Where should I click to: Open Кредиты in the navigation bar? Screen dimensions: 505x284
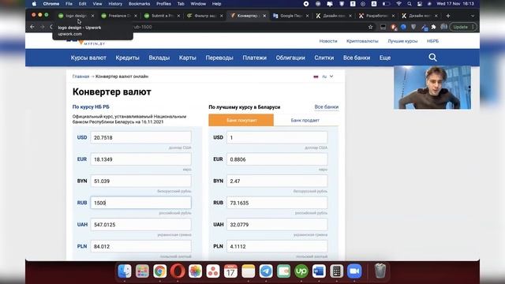point(127,58)
